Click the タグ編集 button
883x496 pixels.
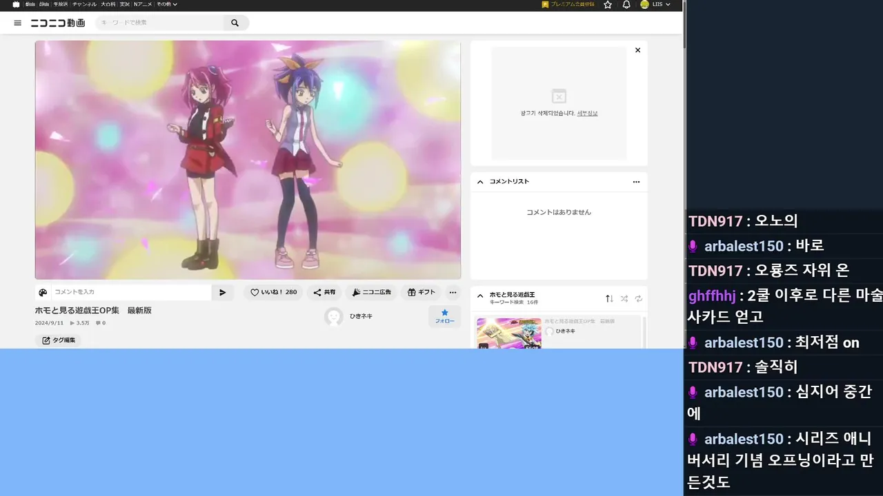pos(58,340)
